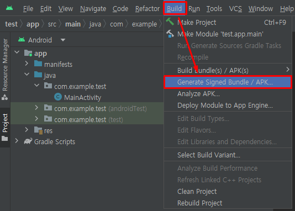Click the 'src' breadcrumb
The width and height of the screenshot is (295, 211).
[x=52, y=24]
